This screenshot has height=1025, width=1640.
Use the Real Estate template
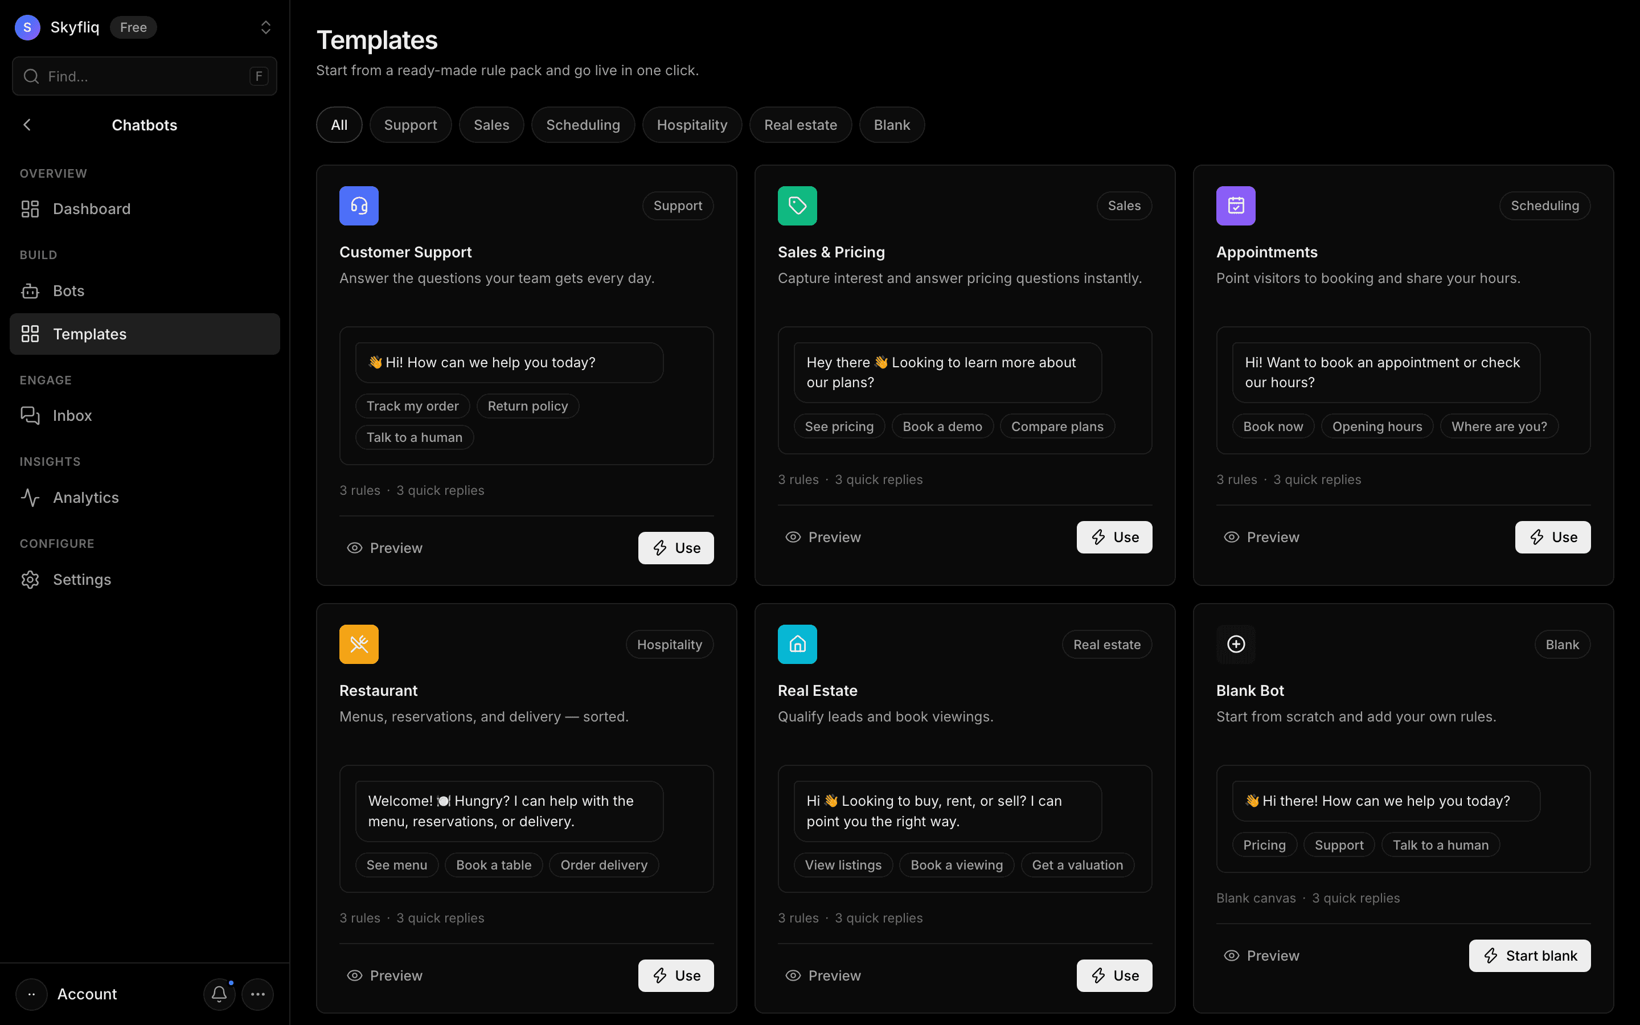[x=1114, y=975]
